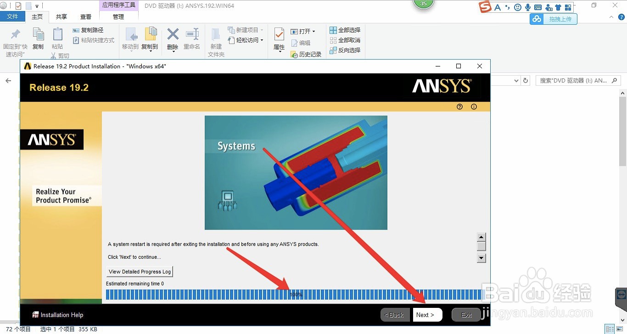Click the Back button in installer
This screenshot has width=627, height=334.
tap(395, 315)
